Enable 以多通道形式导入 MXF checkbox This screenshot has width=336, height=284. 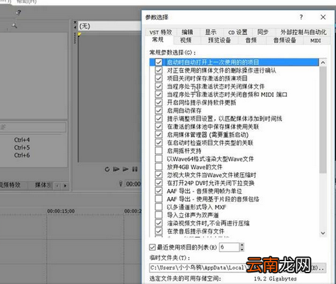pos(158,207)
